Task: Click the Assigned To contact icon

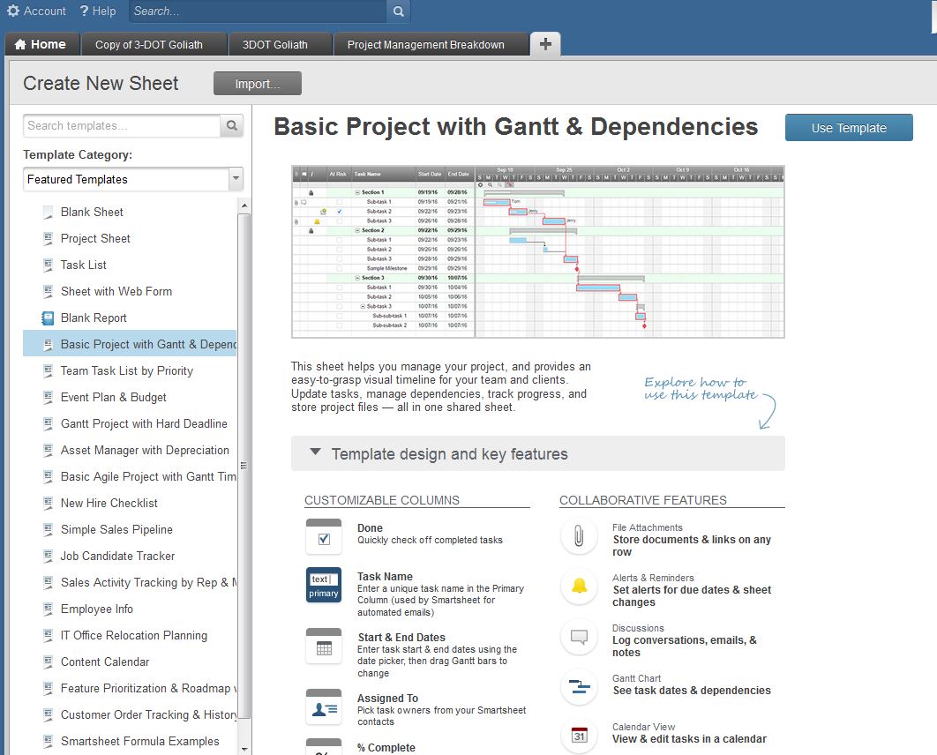Action: [x=324, y=707]
